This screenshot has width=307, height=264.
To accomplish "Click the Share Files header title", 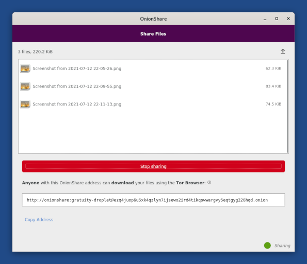I will 153,34.
